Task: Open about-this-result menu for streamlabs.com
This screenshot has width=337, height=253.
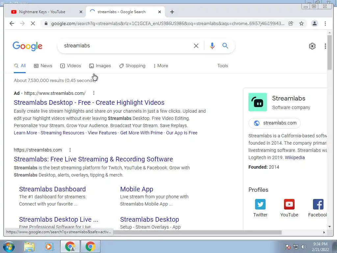Action: pos(70,150)
